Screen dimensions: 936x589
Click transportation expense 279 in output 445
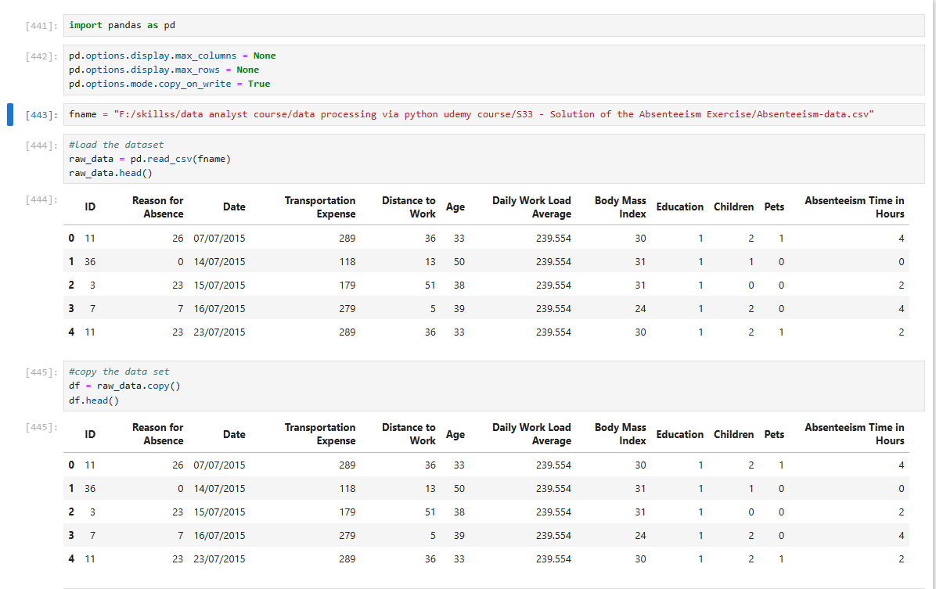click(347, 535)
